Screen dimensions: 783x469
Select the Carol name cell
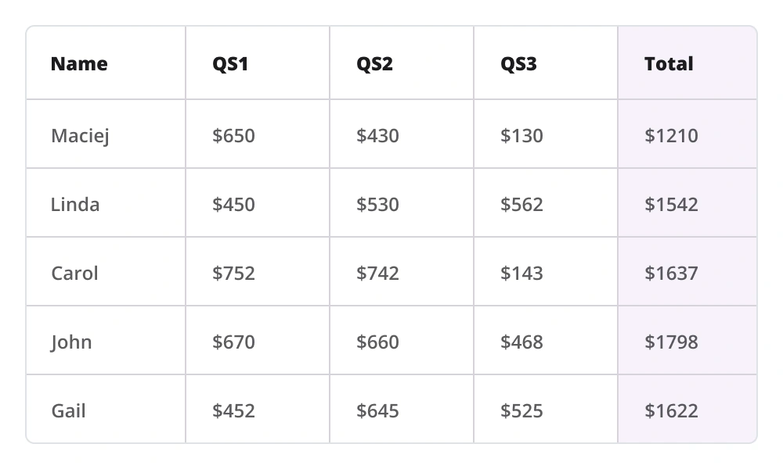[75, 274]
